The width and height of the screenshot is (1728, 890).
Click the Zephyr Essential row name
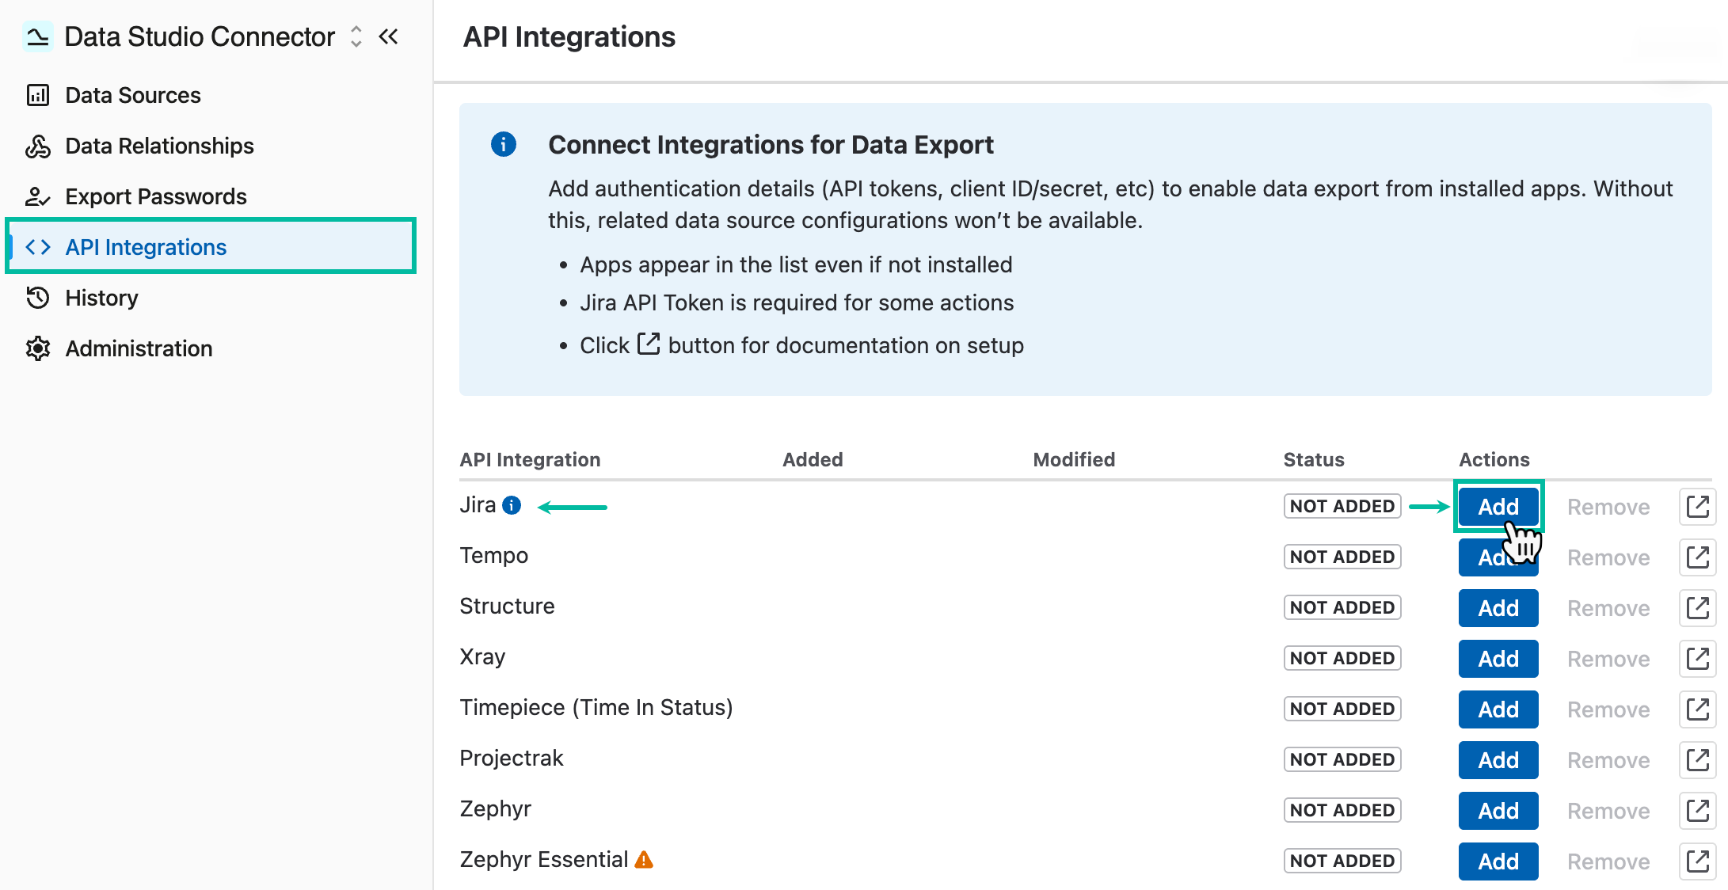tap(544, 859)
